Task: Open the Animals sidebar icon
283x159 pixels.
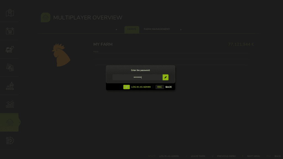Action: coord(10,49)
